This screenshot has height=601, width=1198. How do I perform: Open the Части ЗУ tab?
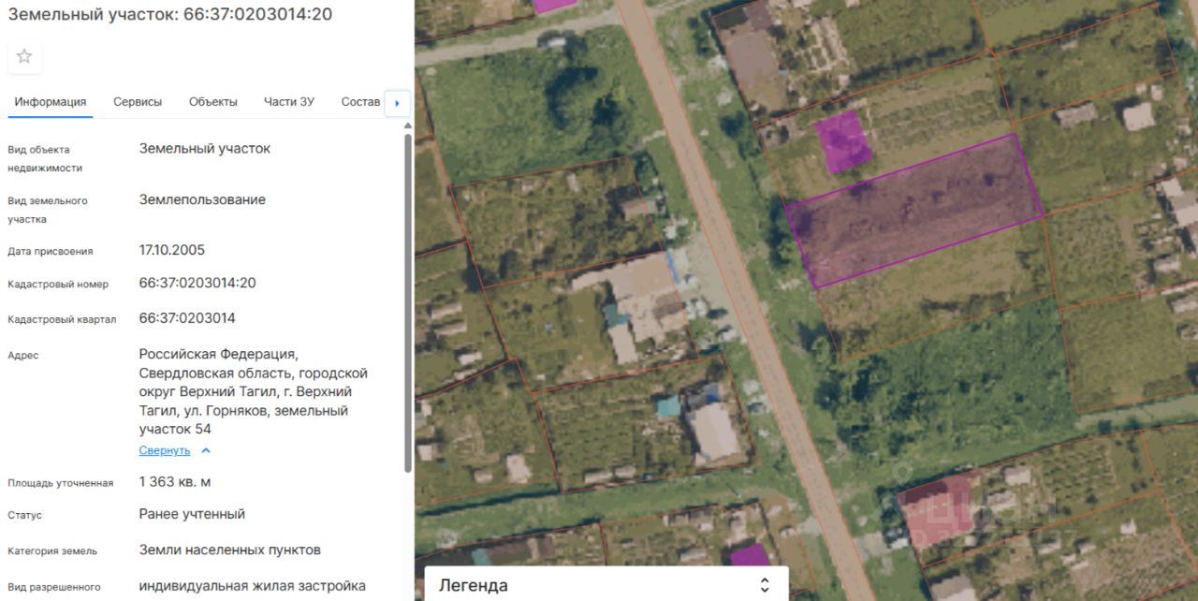289,102
